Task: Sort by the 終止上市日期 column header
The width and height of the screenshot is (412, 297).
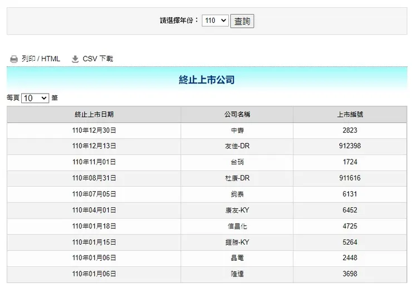Action: click(94, 114)
